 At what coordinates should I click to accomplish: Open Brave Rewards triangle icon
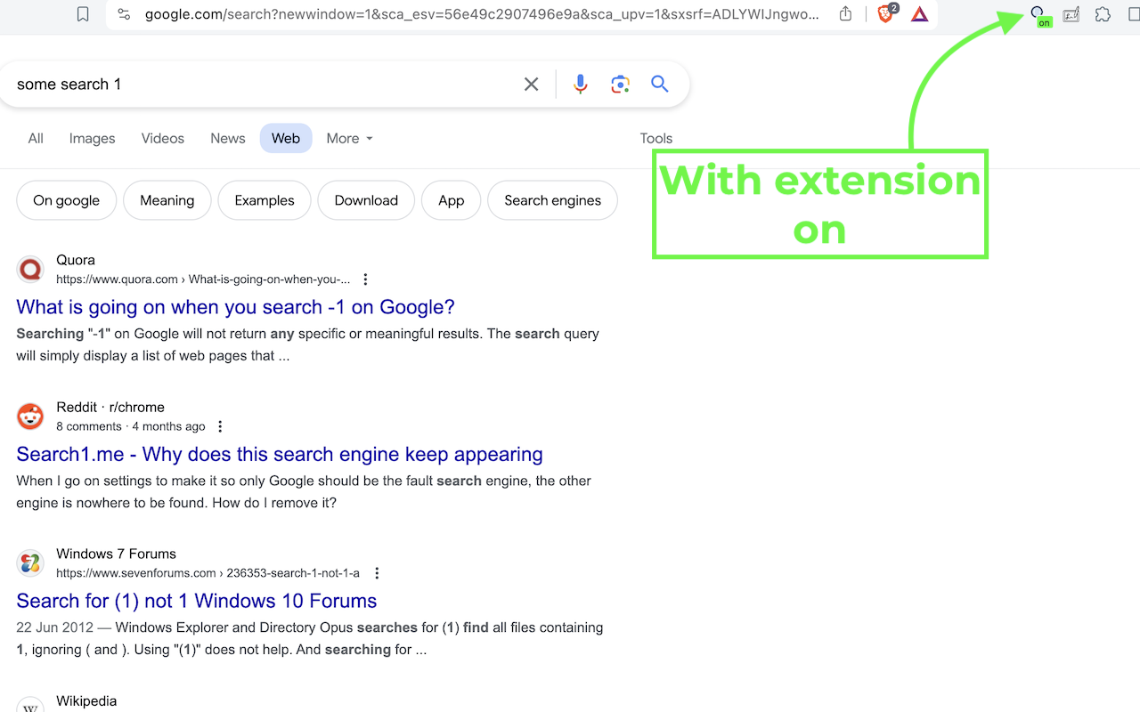(920, 14)
